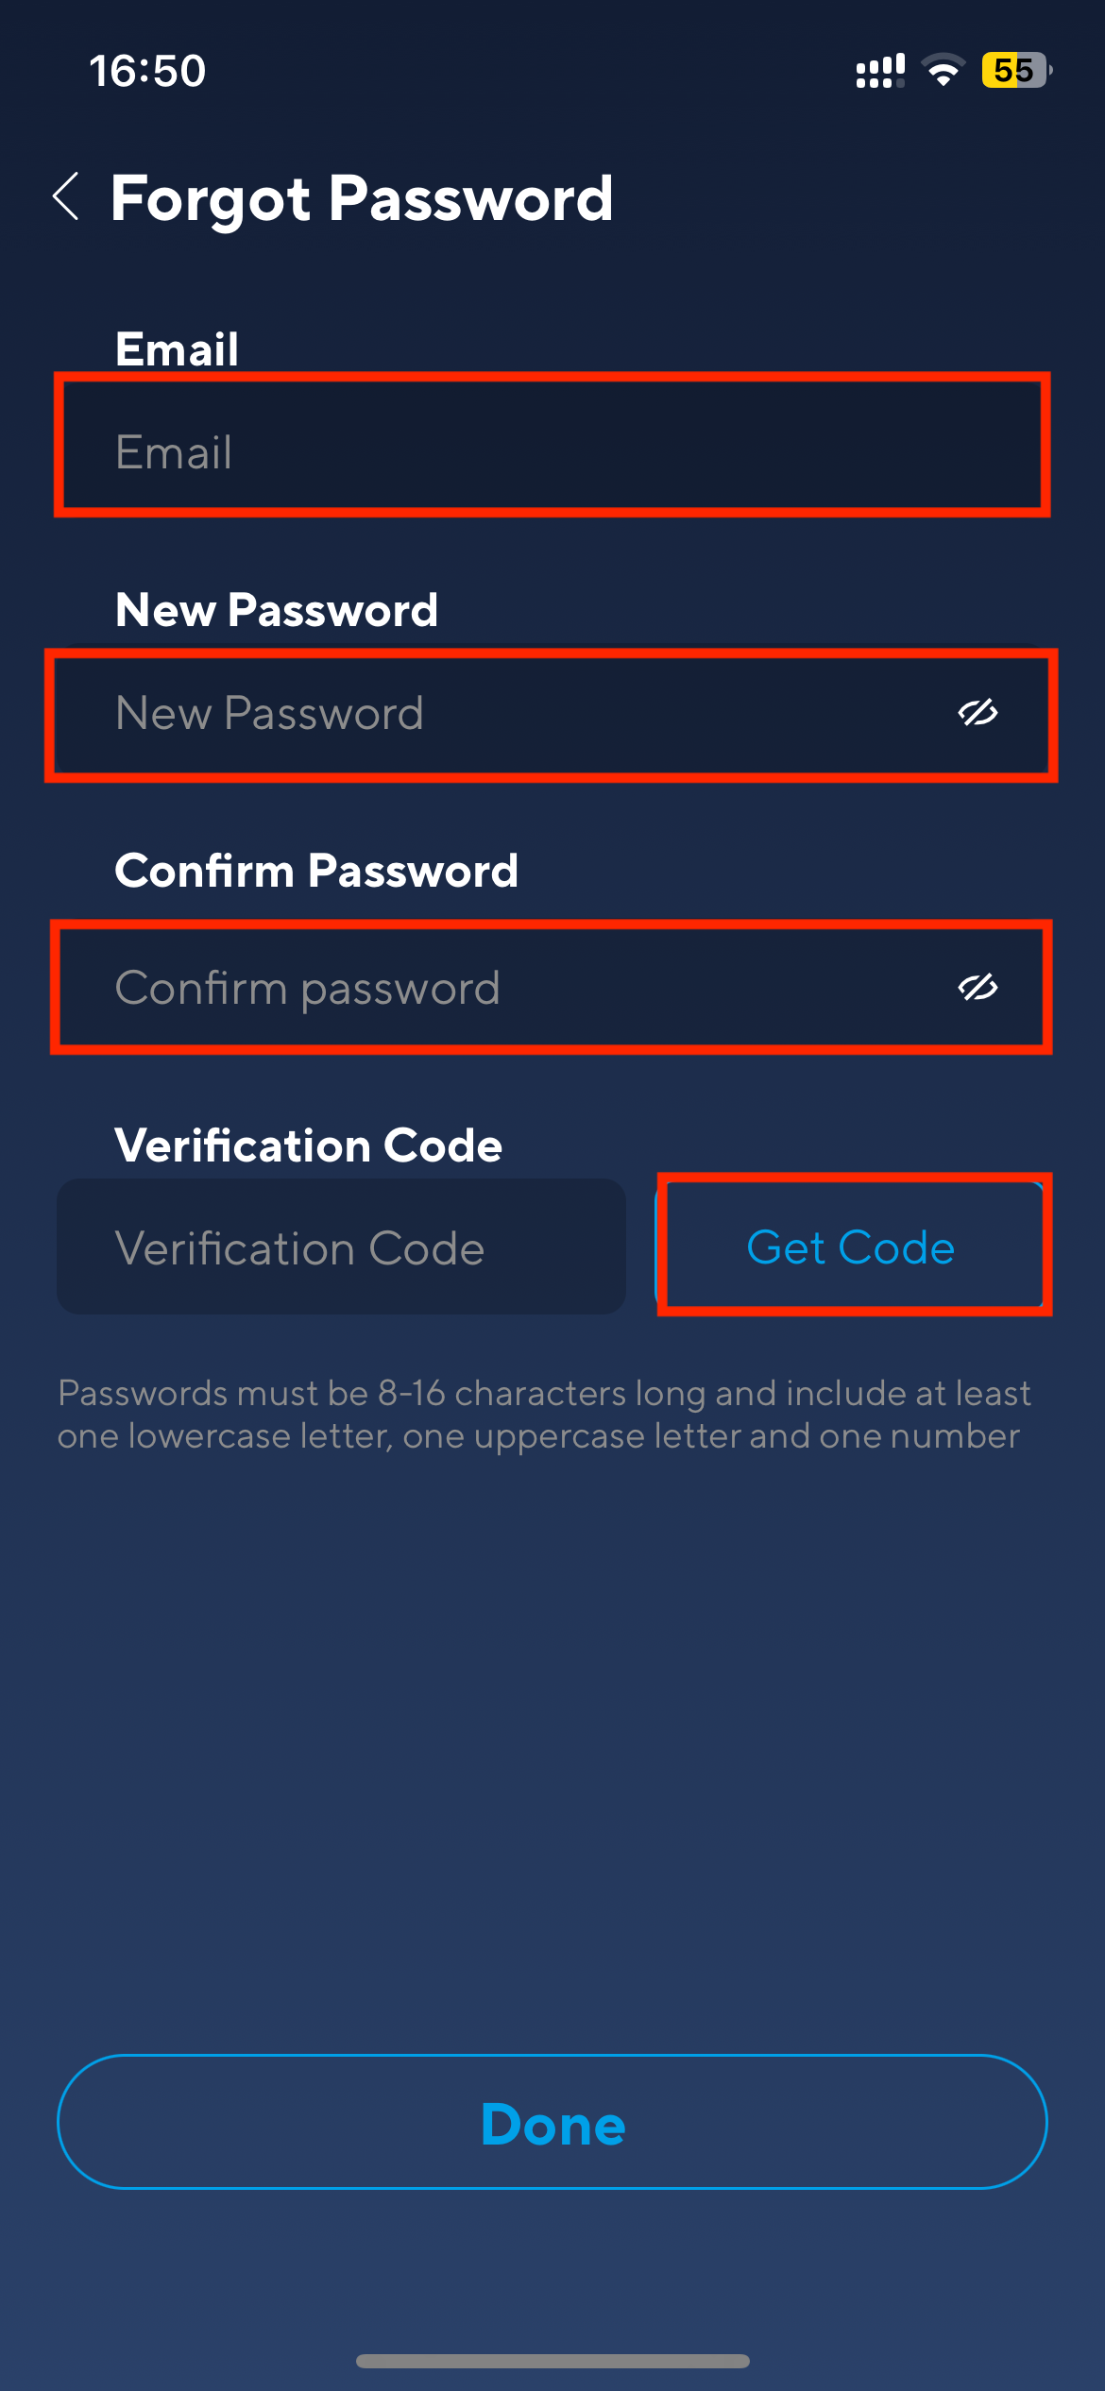
Task: Tap the back arrow beside Forgot Password
Action: (66, 197)
